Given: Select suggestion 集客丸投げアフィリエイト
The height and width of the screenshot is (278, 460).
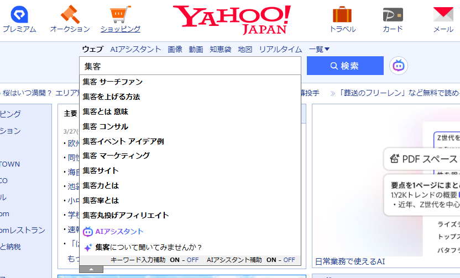Looking at the screenshot, I should tap(190, 215).
